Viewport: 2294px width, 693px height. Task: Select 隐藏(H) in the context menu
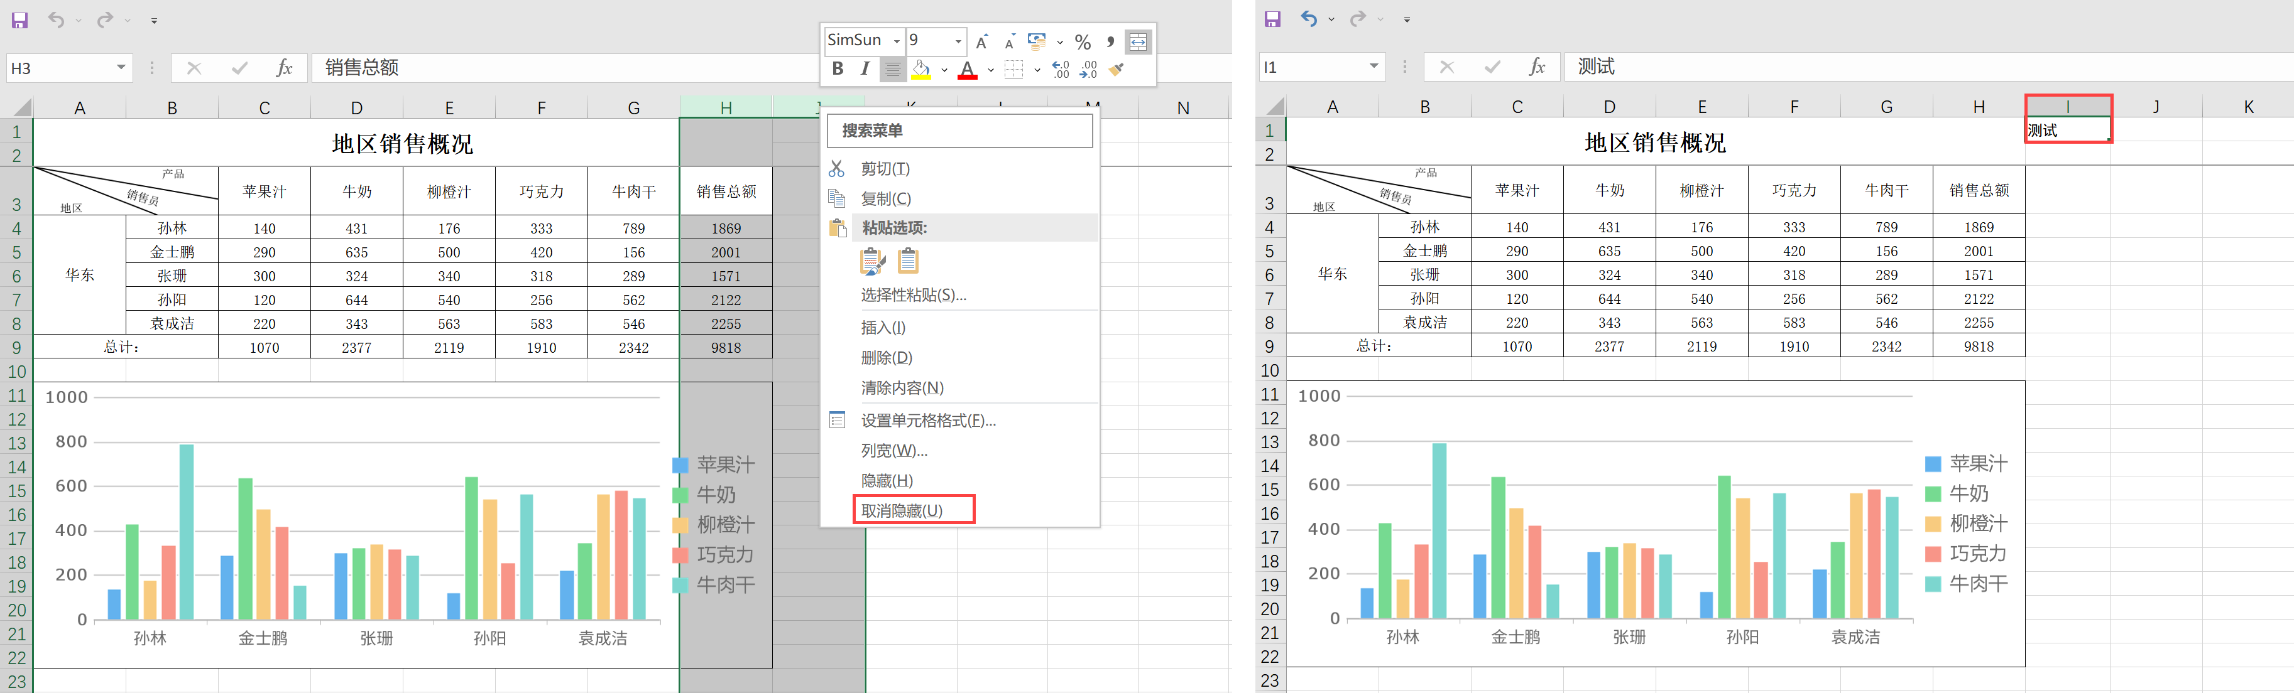[x=887, y=480]
